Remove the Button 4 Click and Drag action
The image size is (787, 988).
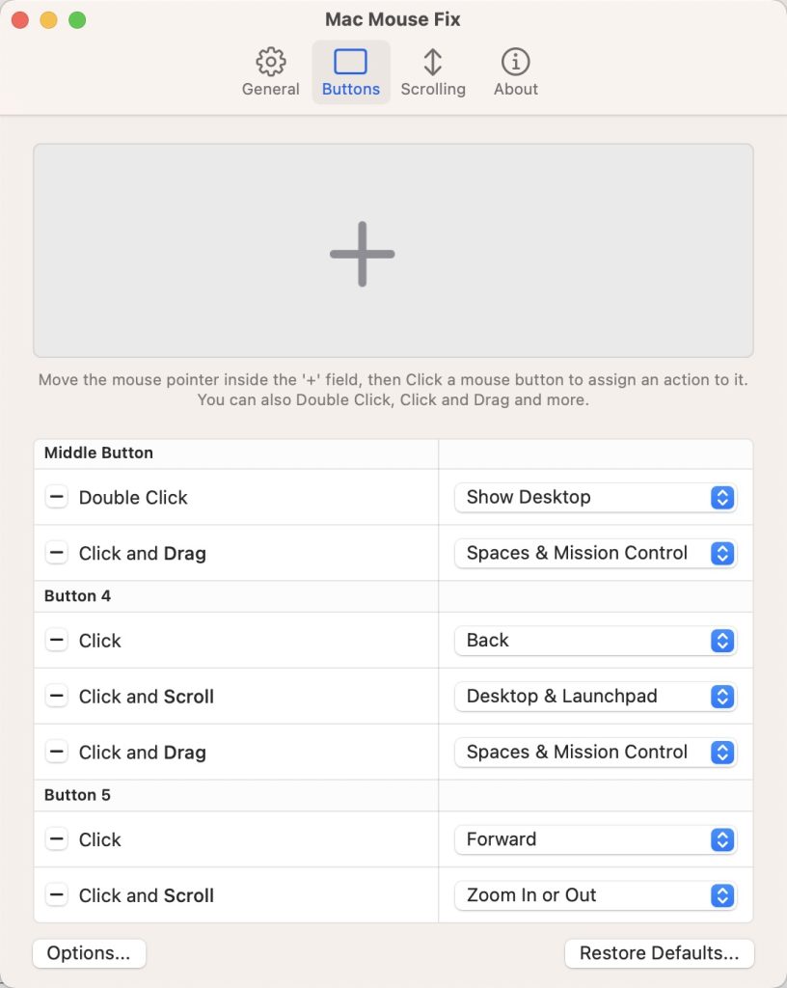(x=57, y=753)
